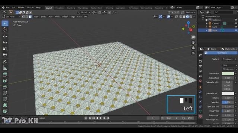The height and width of the screenshot is (133, 238).
Task: Collapse the Collection tree in outliner
Action: point(203,20)
